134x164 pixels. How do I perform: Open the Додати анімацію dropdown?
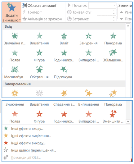[11, 12]
